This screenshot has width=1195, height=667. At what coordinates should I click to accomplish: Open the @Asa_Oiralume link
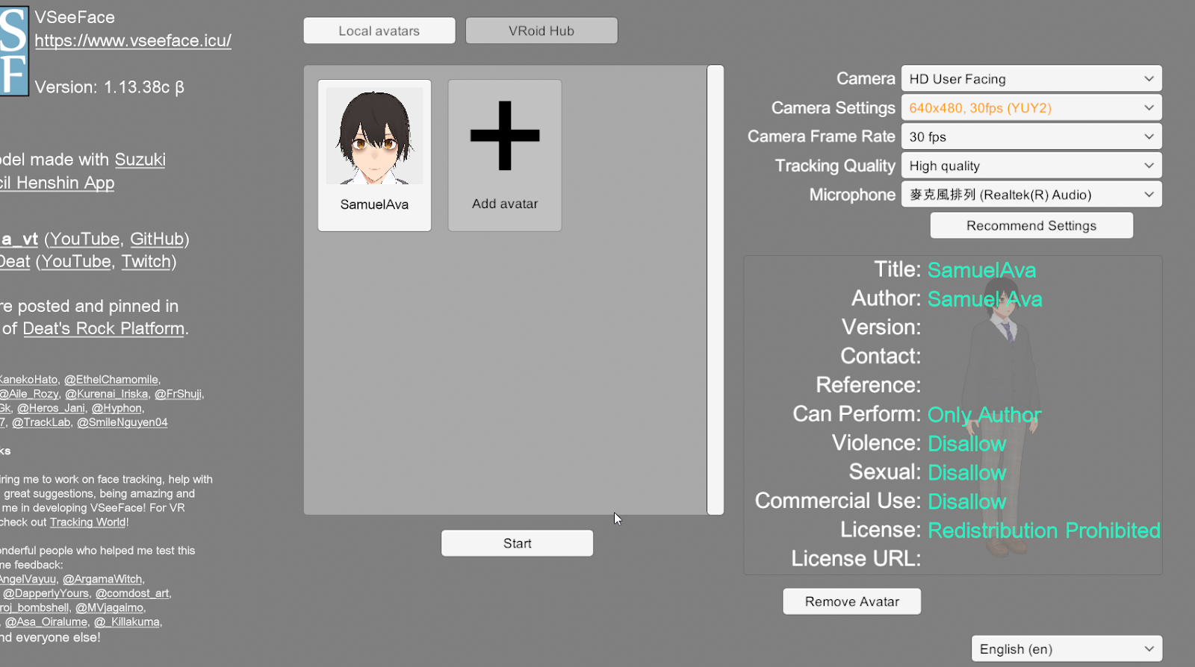[46, 621]
